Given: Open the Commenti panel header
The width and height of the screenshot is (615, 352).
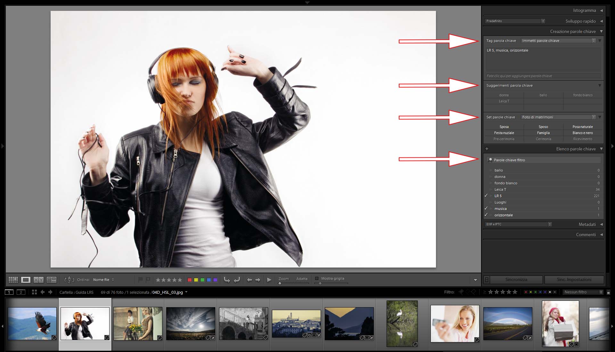Looking at the screenshot, I should [x=586, y=235].
